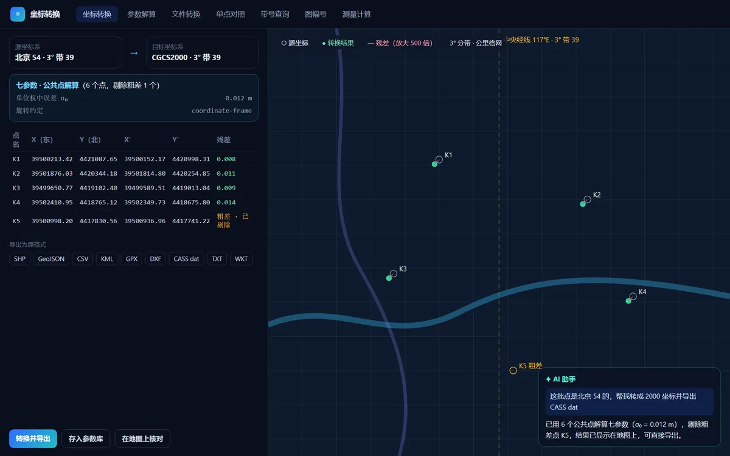
Task: Switch to the 参数解算 tab
Action: [142, 14]
